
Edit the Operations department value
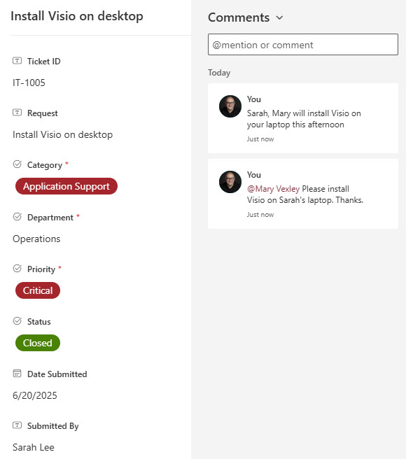36,239
